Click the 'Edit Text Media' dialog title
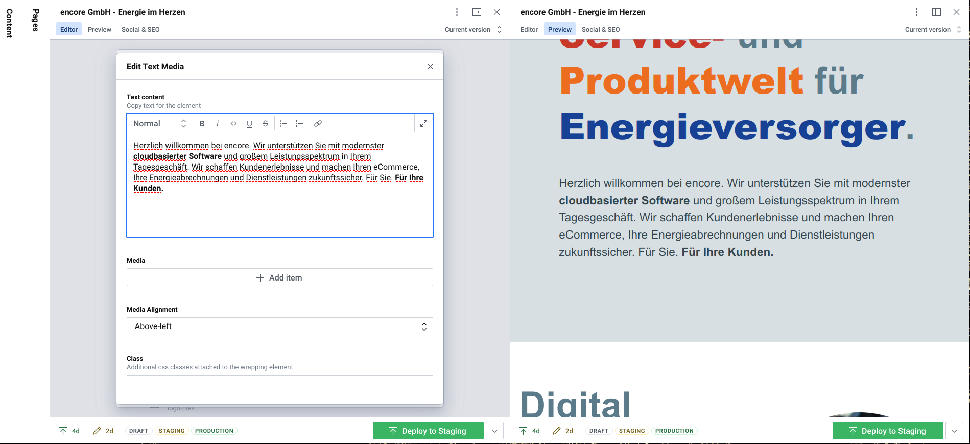Image resolution: width=970 pixels, height=444 pixels. (155, 66)
